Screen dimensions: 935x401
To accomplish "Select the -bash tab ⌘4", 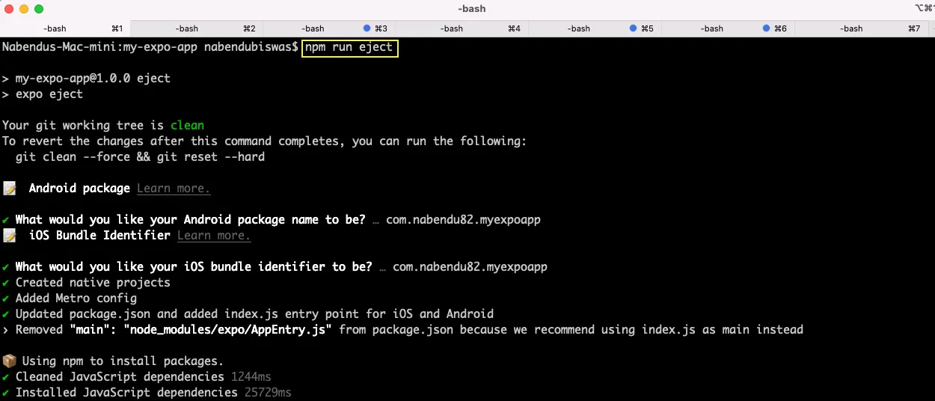I will [462, 28].
